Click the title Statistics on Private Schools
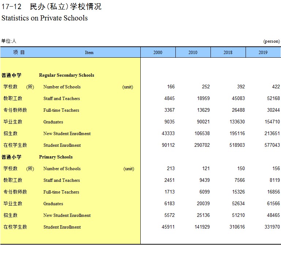281x268 pixels. point(45,18)
